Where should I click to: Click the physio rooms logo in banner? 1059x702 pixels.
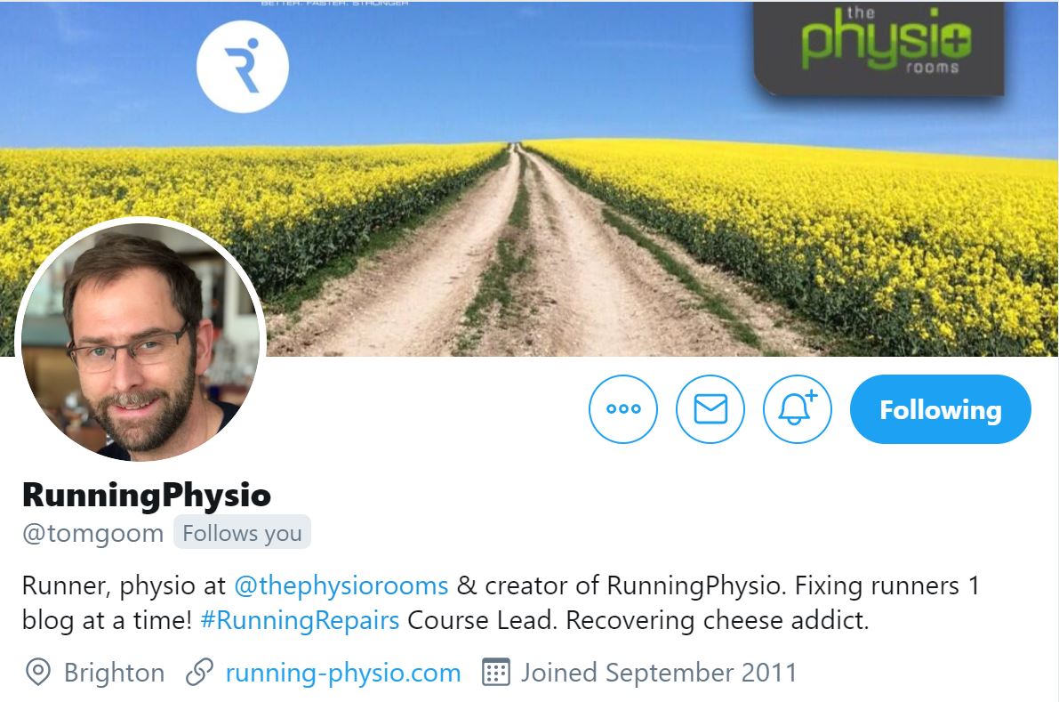[x=879, y=45]
